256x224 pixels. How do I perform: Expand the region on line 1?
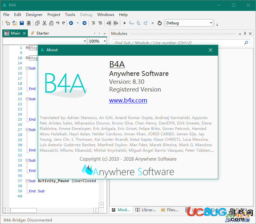(x=27, y=47)
